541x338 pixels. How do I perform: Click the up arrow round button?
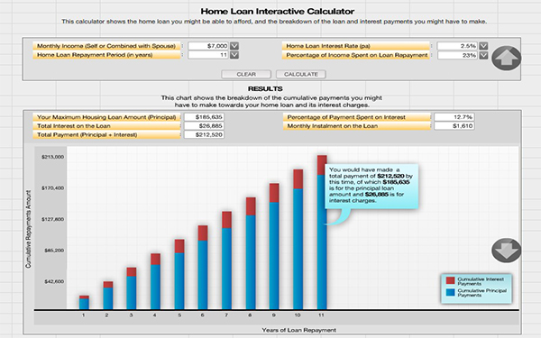point(506,59)
